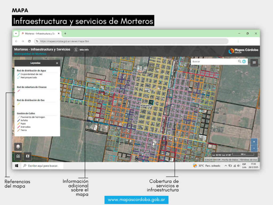Screen dimensions: 273x205
Task: Click the legend toggle icon at bottom-left
Action: tap(18, 156)
